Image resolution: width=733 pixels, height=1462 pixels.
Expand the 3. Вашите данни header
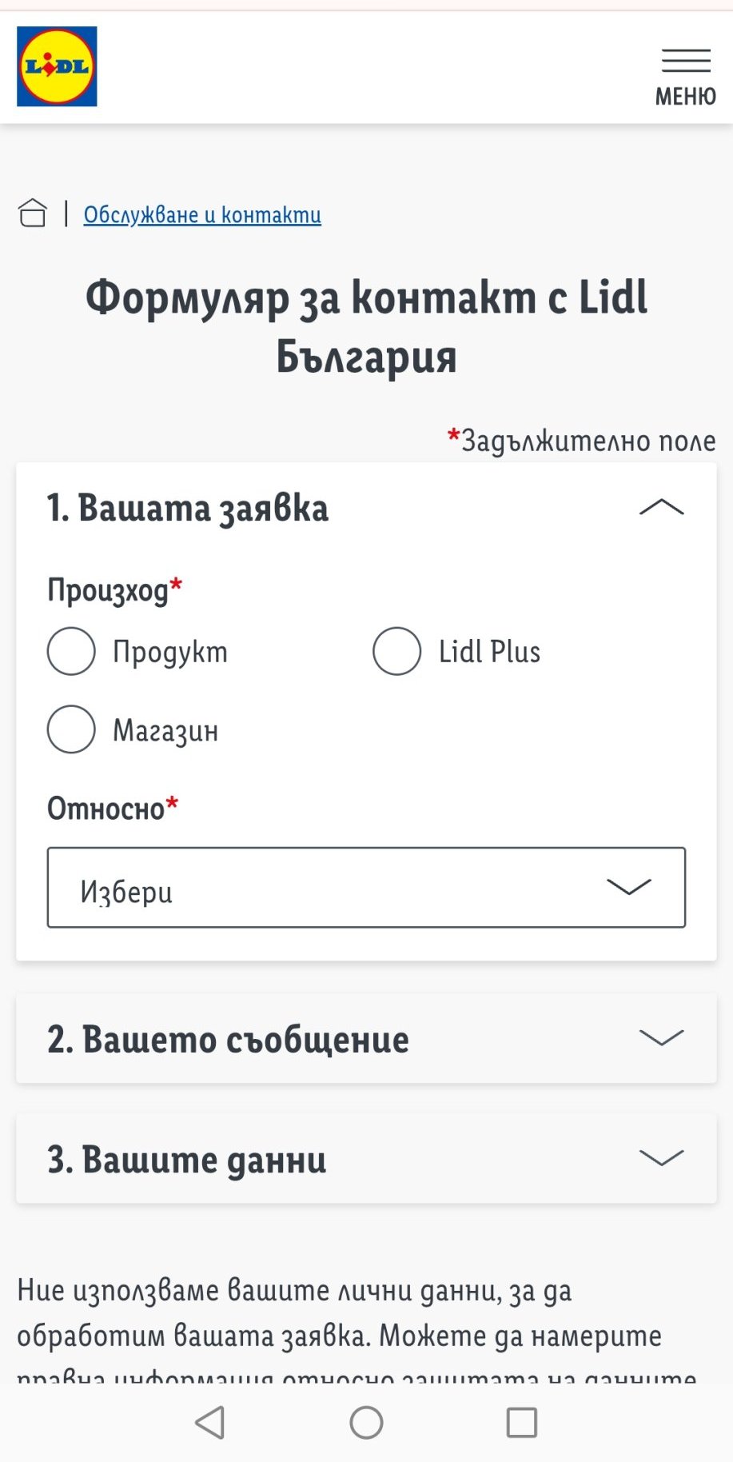click(366, 1158)
